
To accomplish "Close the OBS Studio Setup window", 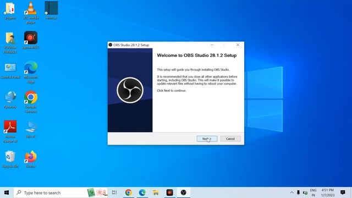I will pos(238,45).
